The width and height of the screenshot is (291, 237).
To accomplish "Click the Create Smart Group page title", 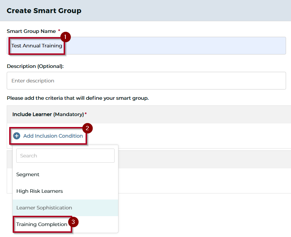I will click(44, 11).
